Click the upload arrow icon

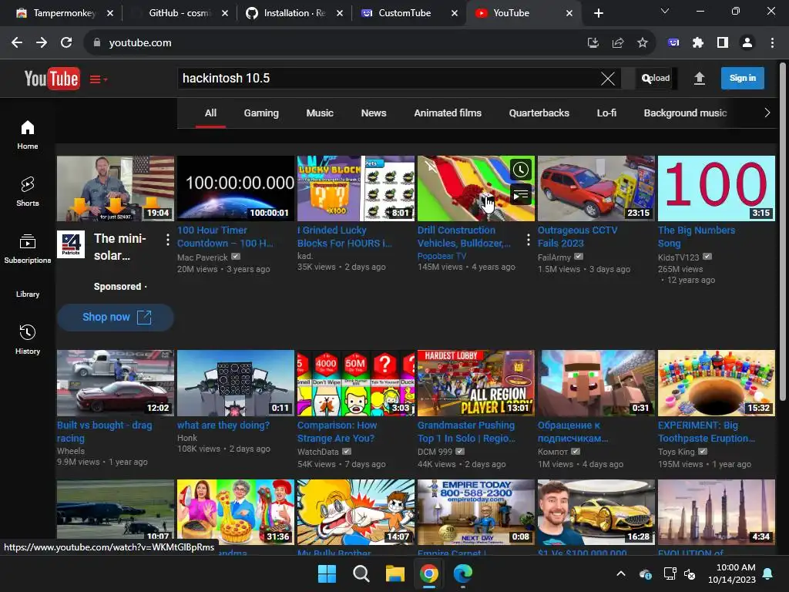pos(700,78)
